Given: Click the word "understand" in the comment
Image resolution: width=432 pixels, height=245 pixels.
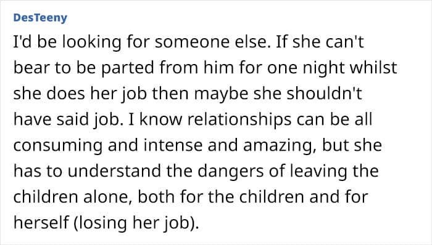Looking at the screenshot, I should click(114, 171).
